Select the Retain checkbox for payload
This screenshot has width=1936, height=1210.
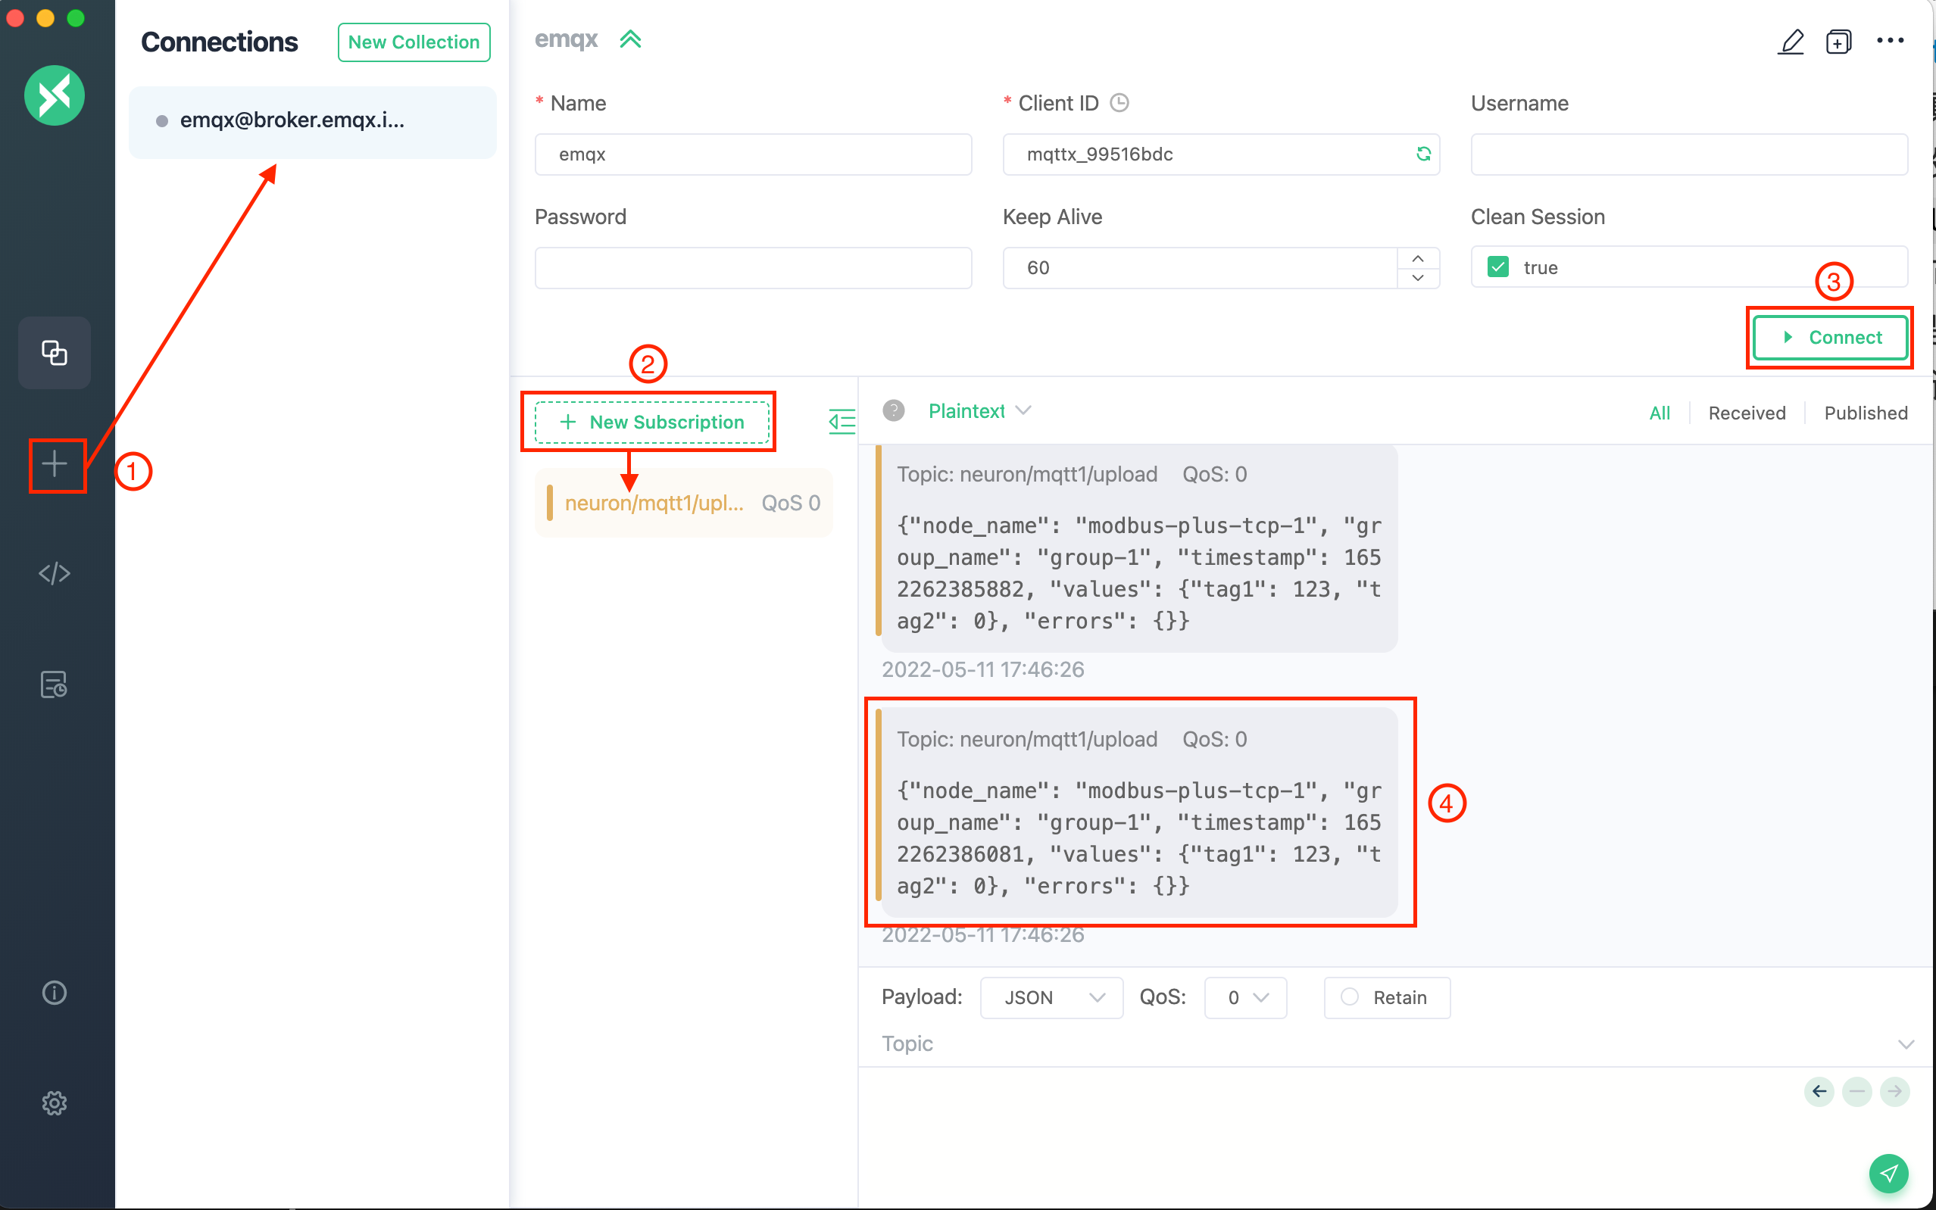tap(1349, 996)
